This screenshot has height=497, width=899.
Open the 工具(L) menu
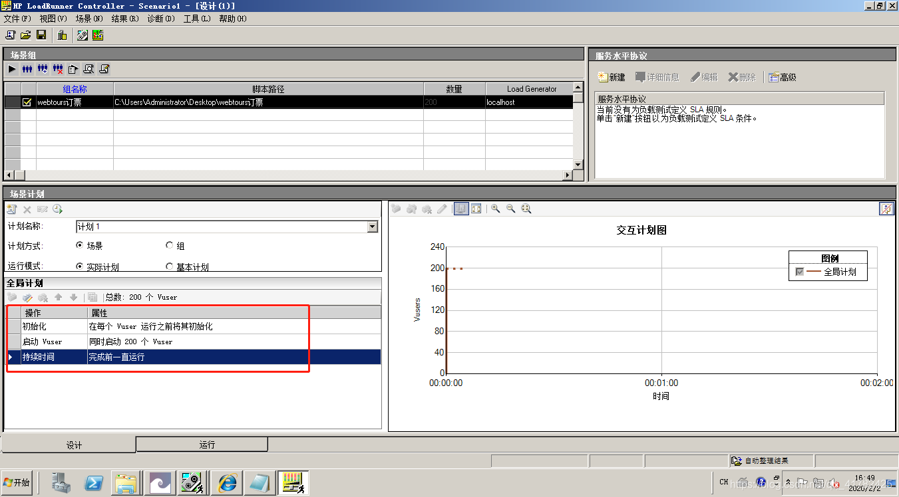(197, 19)
